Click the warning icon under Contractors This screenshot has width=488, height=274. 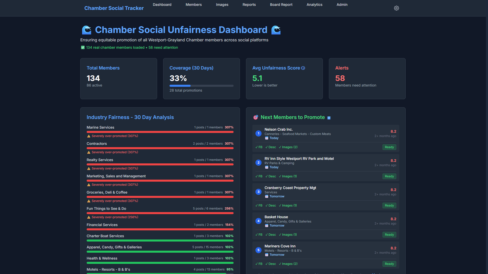[89, 152]
